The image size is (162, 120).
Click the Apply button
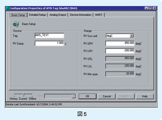126,96
